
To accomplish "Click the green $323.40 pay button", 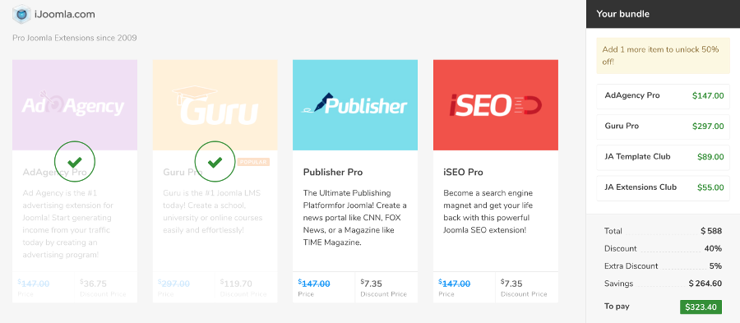I will tap(701, 307).
